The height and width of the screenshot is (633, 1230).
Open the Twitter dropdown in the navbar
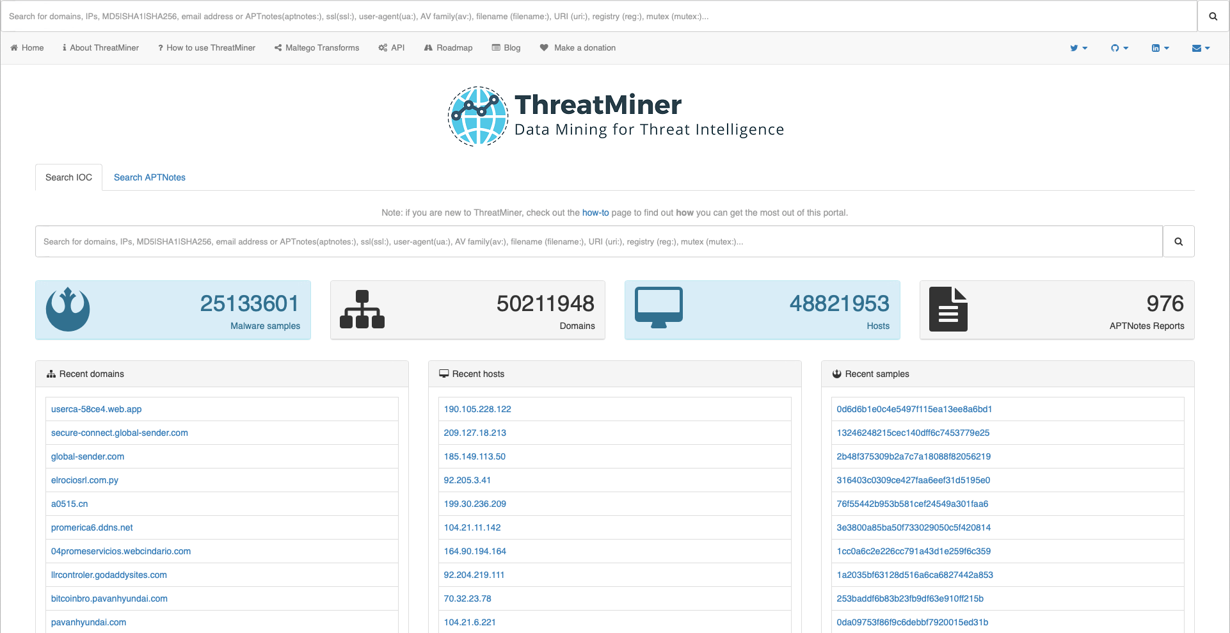pos(1079,48)
